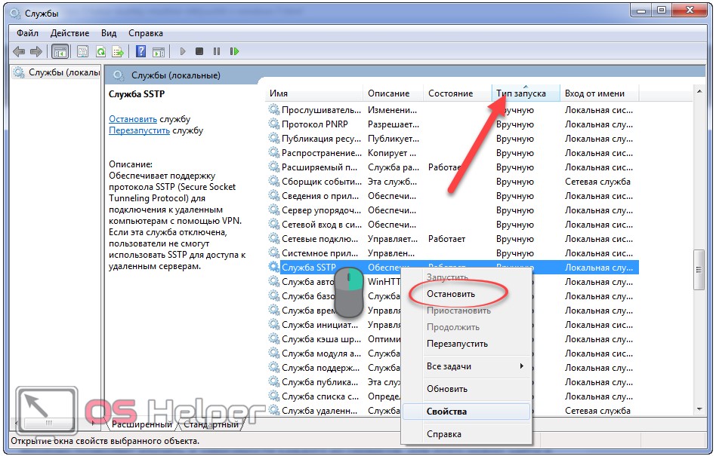Click gear icon beside Сборщик событий
The height and width of the screenshot is (456, 716).
(x=273, y=182)
